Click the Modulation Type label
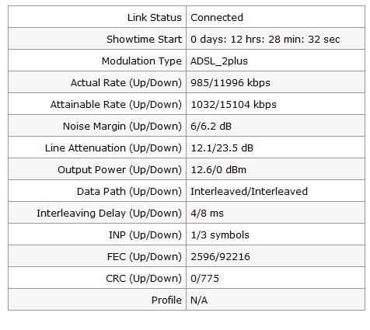 (x=141, y=61)
